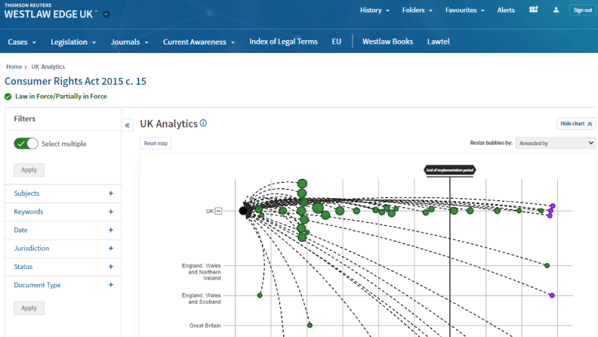Click the UK Analytics info icon
The height and width of the screenshot is (337, 598).
[x=204, y=123]
